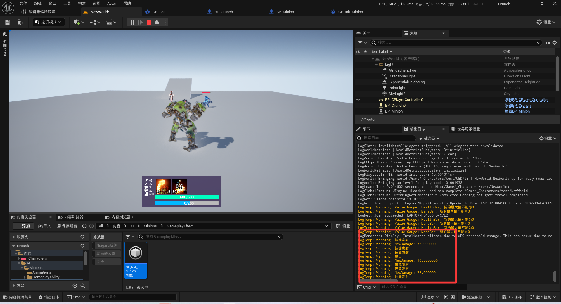
Task: Click the 导入 button
Action: 45,226
